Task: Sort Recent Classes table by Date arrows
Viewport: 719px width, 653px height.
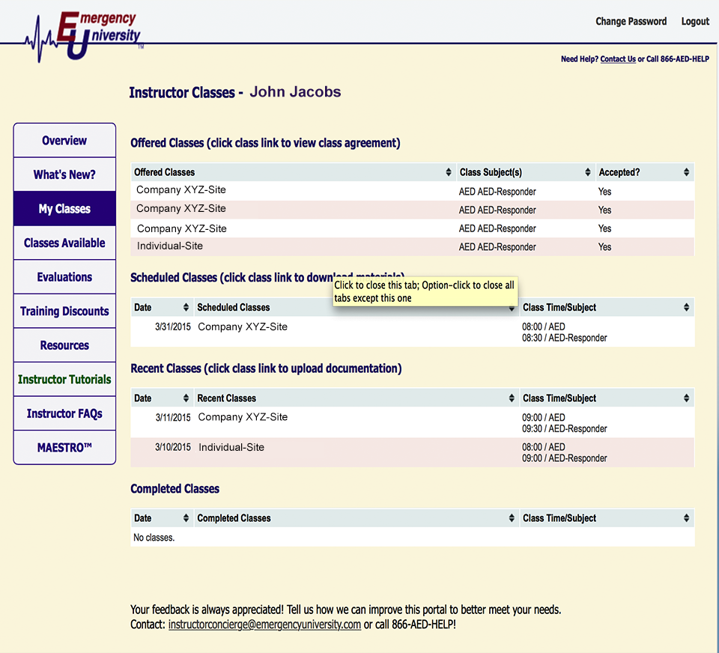Action: pyautogui.click(x=186, y=398)
